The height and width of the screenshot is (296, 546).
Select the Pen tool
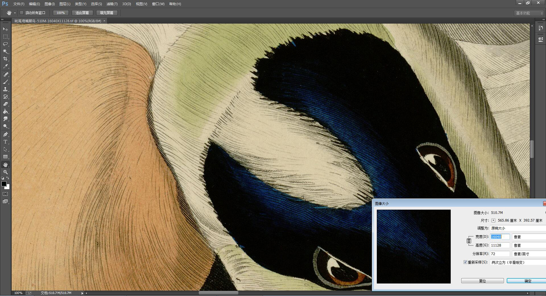pos(5,135)
